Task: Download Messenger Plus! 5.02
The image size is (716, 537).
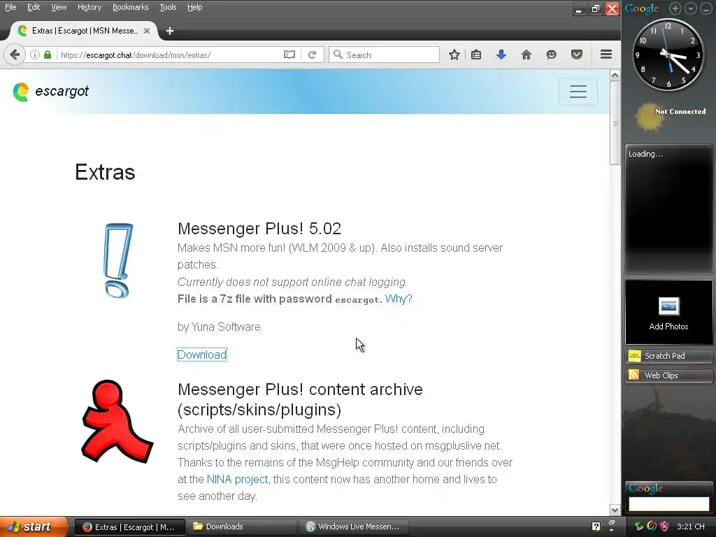Action: pos(202,355)
